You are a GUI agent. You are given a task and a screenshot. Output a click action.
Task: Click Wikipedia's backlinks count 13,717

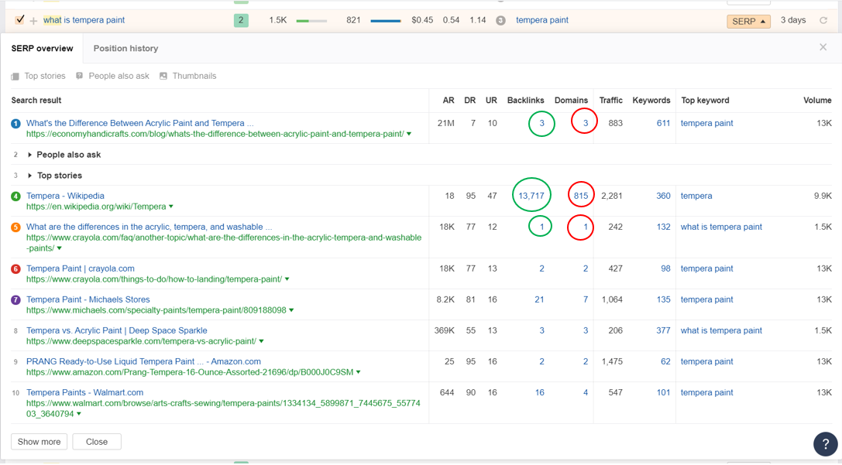coord(531,197)
